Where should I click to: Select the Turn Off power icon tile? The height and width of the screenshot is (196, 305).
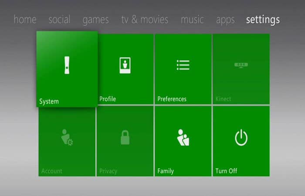tap(241, 141)
